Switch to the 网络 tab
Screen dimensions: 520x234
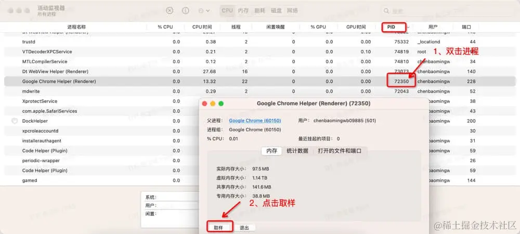292,10
